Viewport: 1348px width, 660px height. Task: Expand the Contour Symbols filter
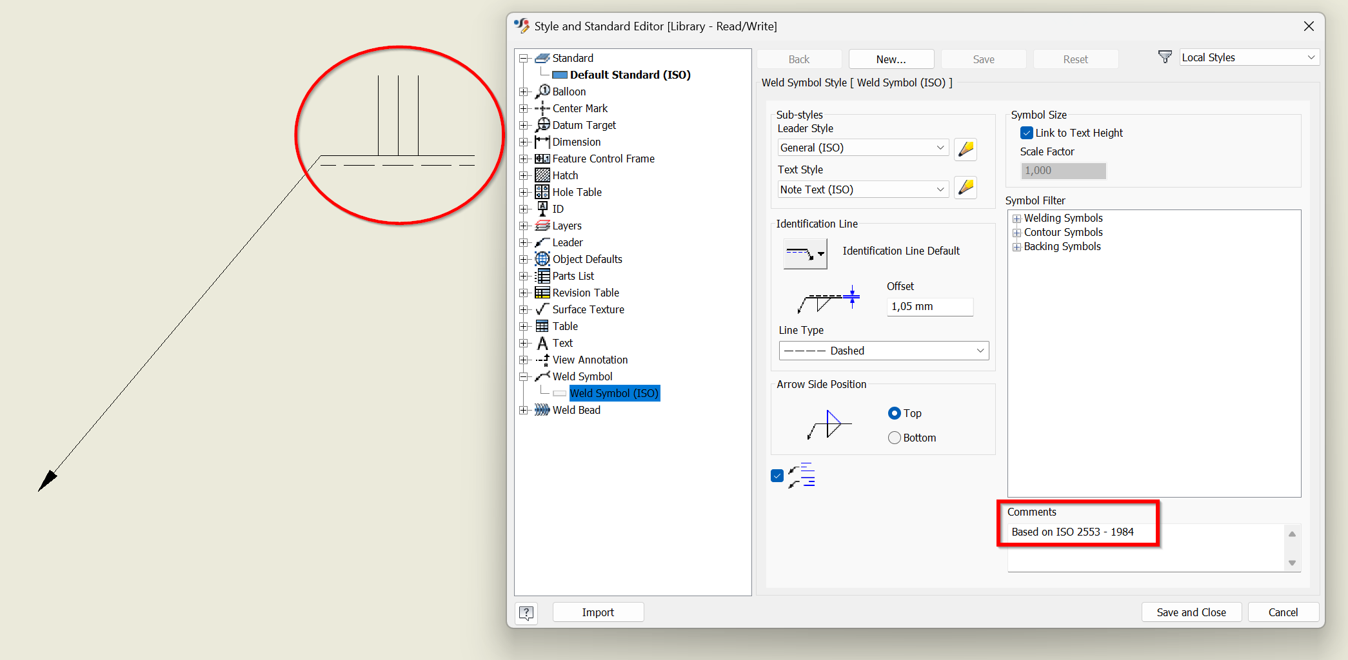(1016, 233)
